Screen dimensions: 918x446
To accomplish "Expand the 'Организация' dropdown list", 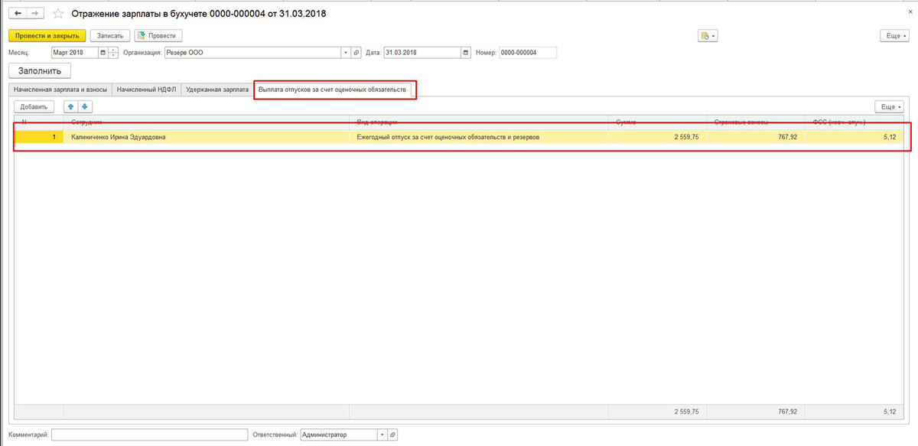I will pos(346,53).
